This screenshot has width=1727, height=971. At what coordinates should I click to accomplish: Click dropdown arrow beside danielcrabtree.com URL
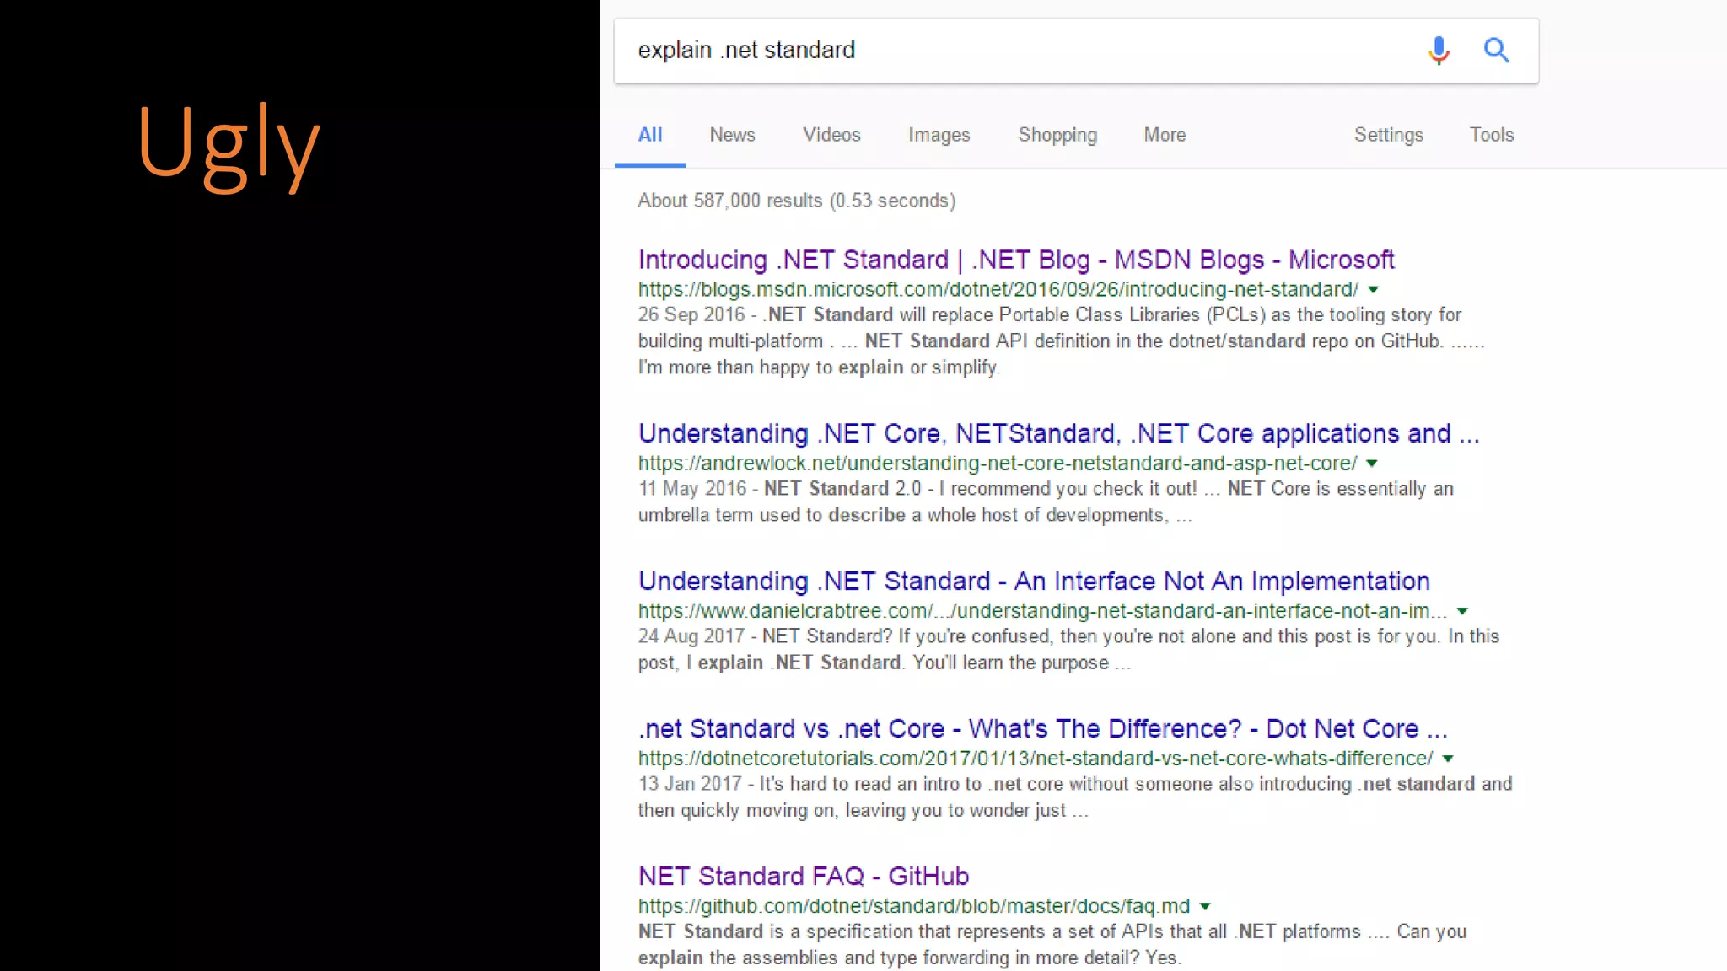click(1462, 611)
